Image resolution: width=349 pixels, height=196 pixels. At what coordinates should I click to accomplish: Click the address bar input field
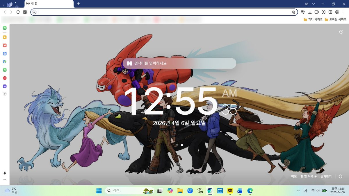tap(164, 12)
